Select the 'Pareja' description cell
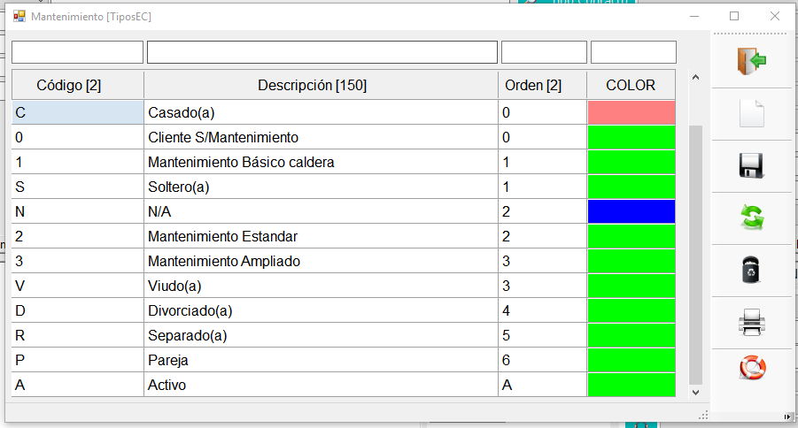This screenshot has height=428, width=798. (x=322, y=360)
